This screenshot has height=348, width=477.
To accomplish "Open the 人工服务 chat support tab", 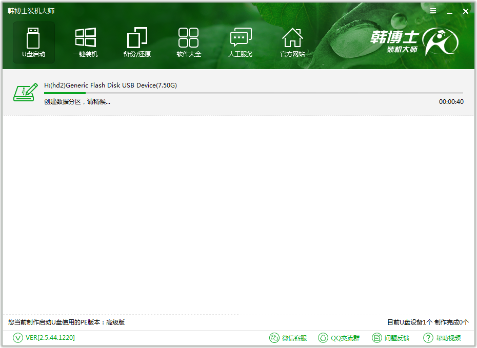I will pos(241,42).
